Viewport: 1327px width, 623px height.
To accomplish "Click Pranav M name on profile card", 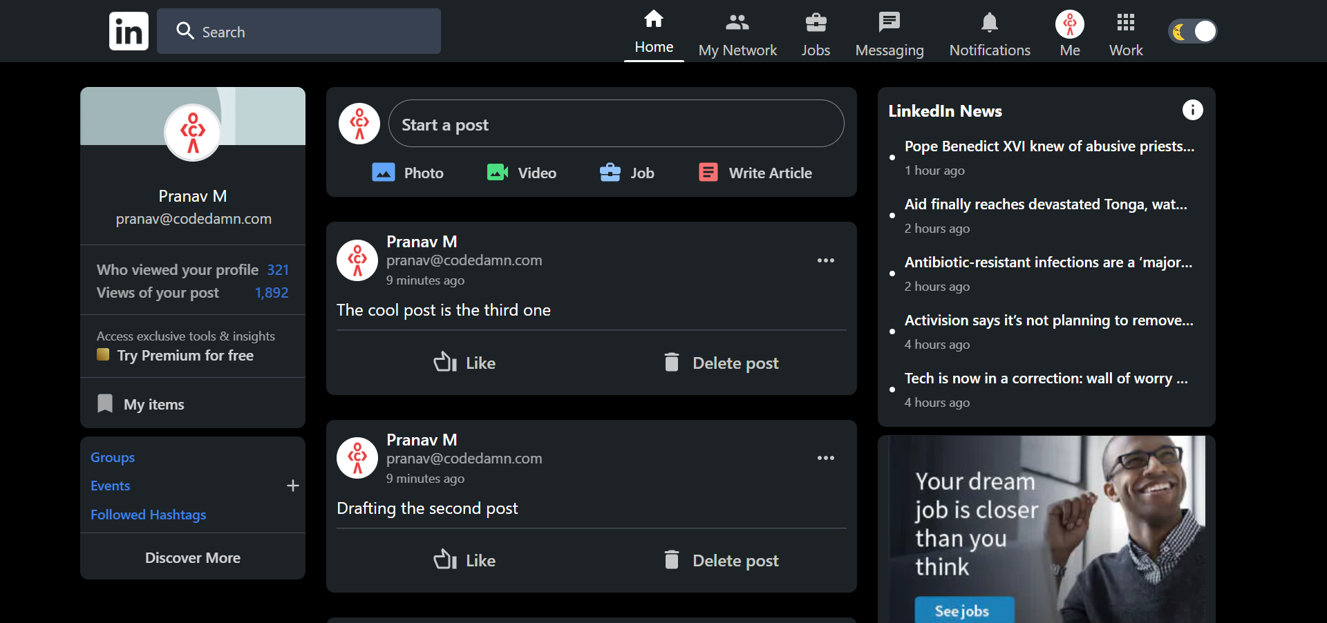I will pos(193,196).
